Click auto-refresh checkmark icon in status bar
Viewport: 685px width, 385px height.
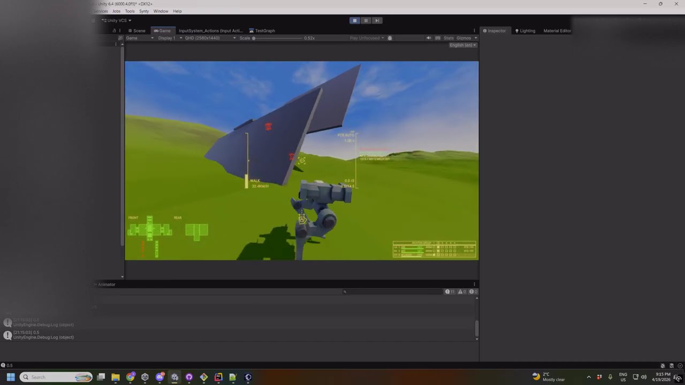point(680,366)
